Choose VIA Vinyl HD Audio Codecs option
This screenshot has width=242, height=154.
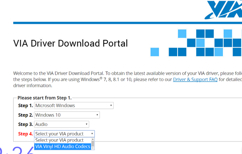click(63, 147)
